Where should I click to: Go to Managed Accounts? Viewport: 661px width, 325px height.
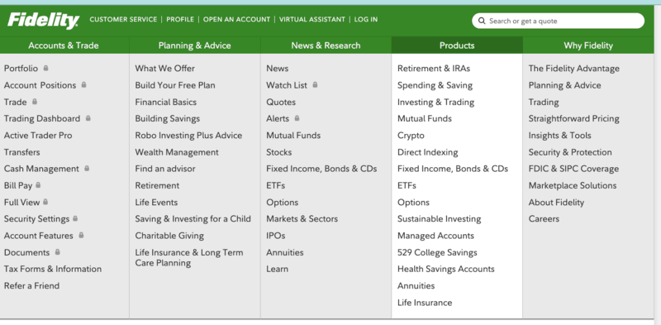[x=436, y=236]
